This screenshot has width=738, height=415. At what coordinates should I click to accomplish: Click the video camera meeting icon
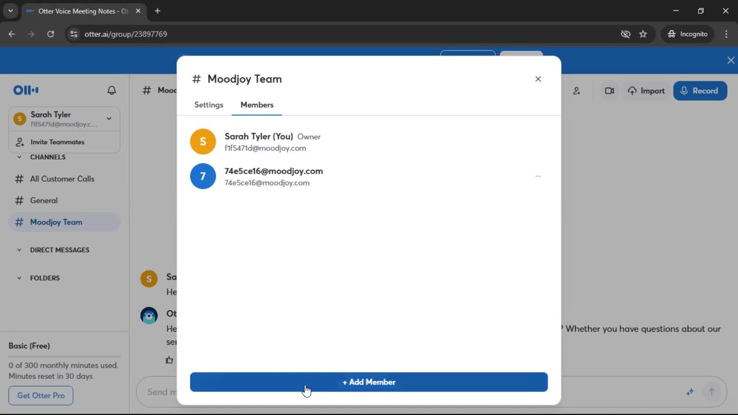pyautogui.click(x=609, y=91)
